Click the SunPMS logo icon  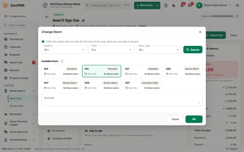point(6,5)
